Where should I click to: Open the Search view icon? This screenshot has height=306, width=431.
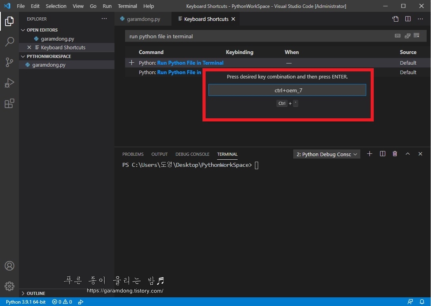tap(9, 42)
